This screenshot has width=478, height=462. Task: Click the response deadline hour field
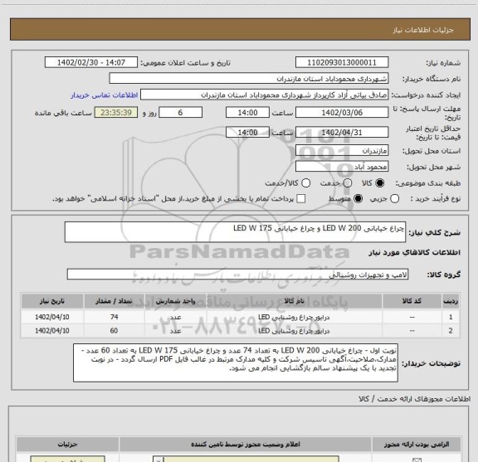point(247,113)
